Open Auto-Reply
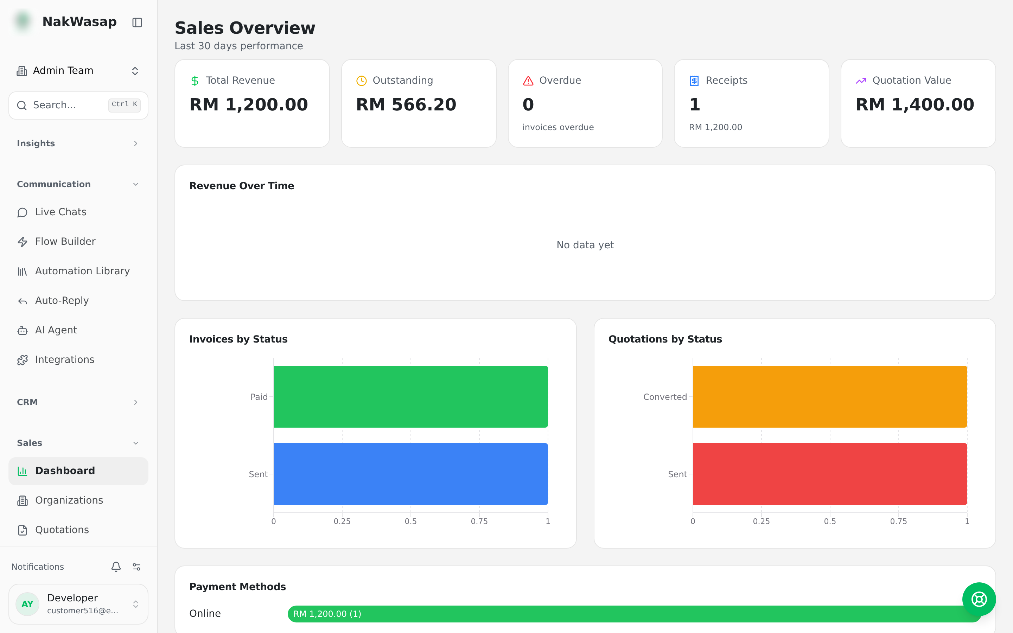 78,301
